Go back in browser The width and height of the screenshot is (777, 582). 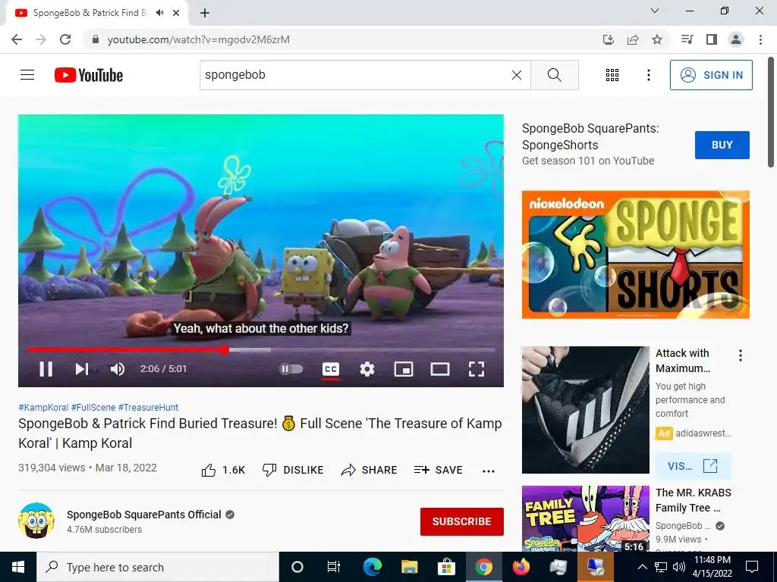click(x=17, y=39)
